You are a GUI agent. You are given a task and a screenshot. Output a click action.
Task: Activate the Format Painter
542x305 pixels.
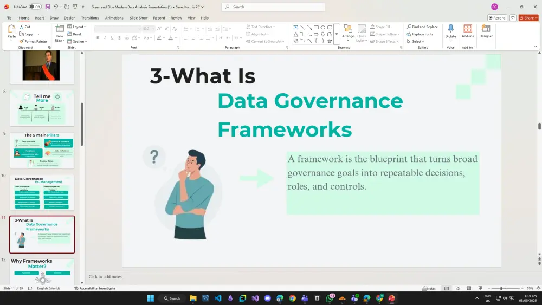[33, 41]
